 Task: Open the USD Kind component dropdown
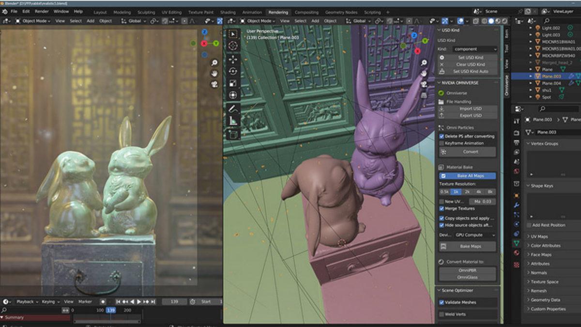coord(474,49)
